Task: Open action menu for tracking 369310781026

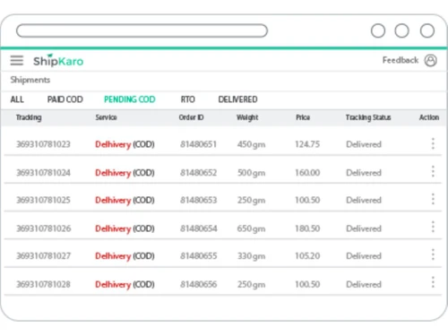Action: 433,227
